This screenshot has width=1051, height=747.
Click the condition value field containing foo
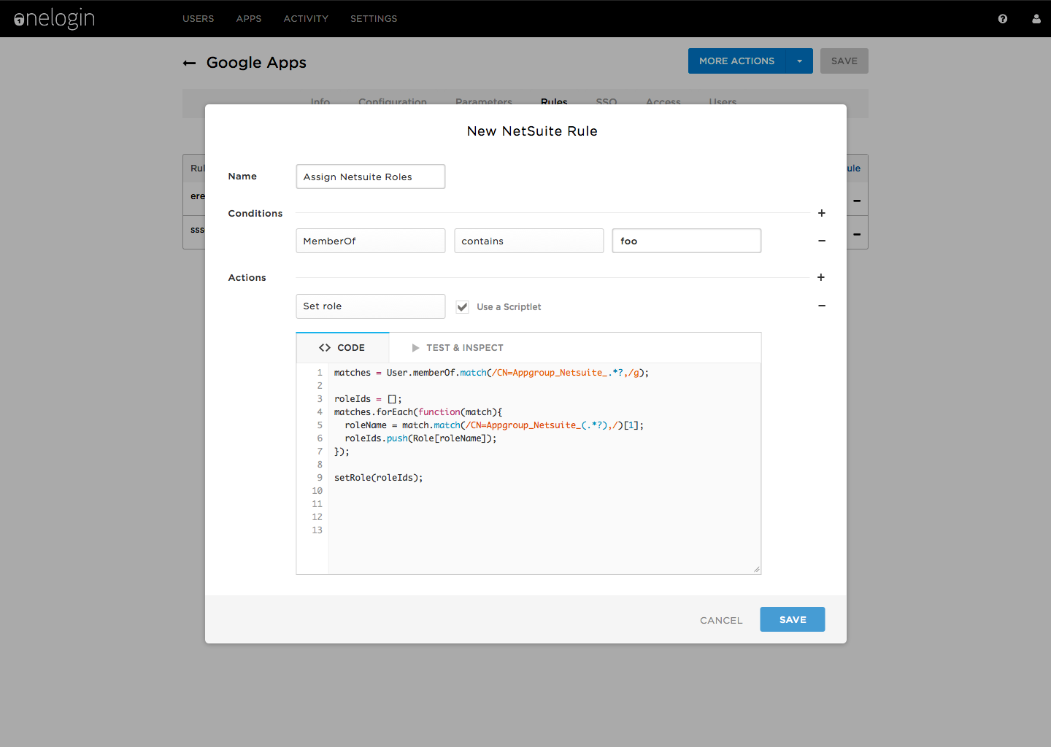pyautogui.click(x=687, y=241)
